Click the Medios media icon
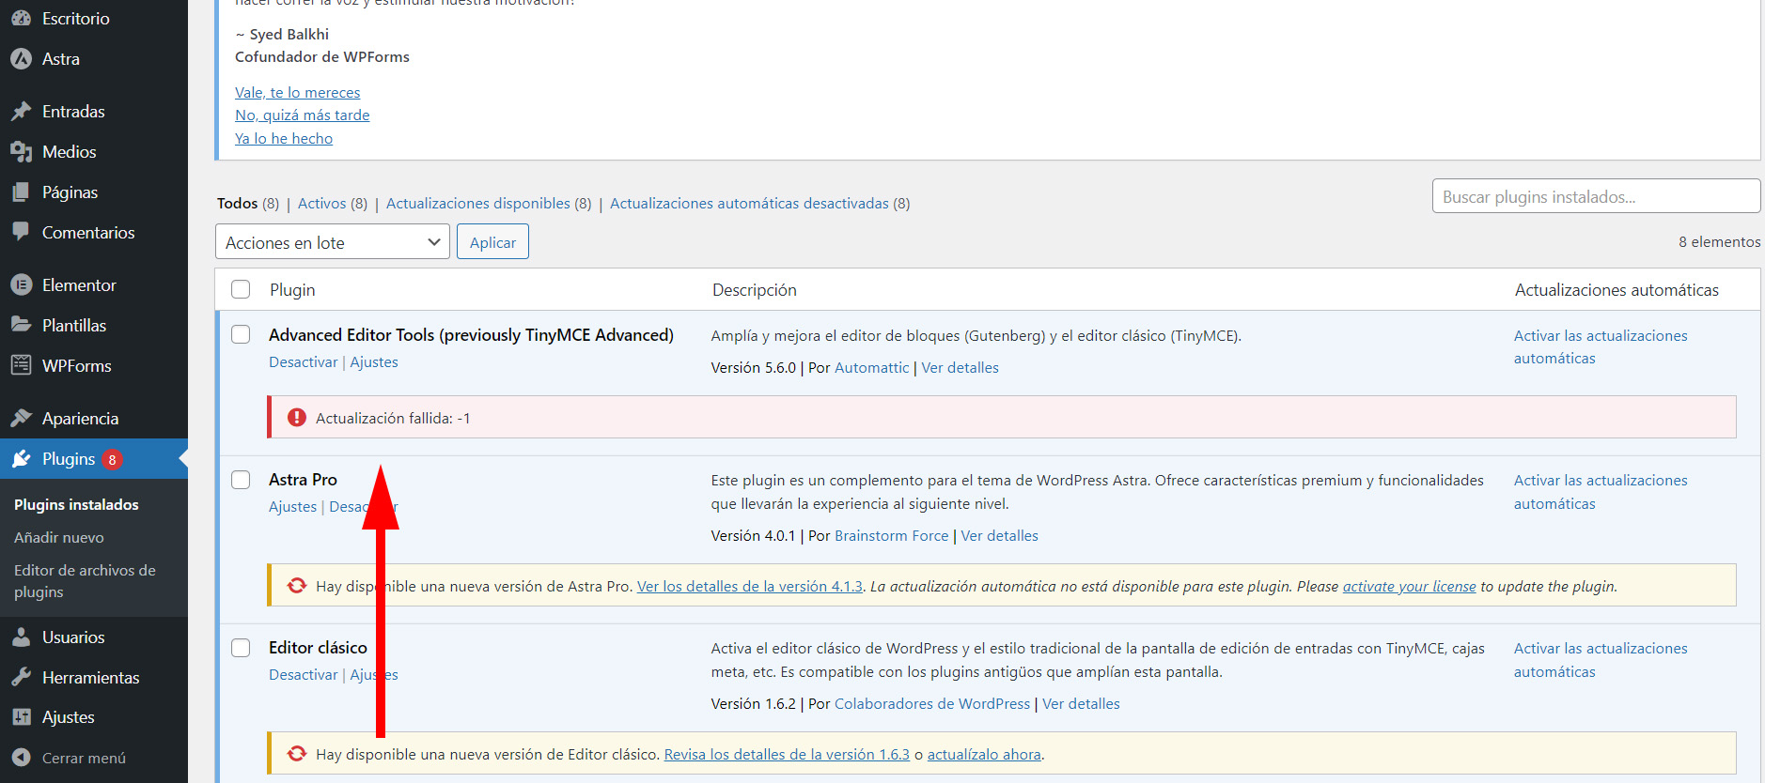The image size is (1765, 783). pyautogui.click(x=21, y=151)
